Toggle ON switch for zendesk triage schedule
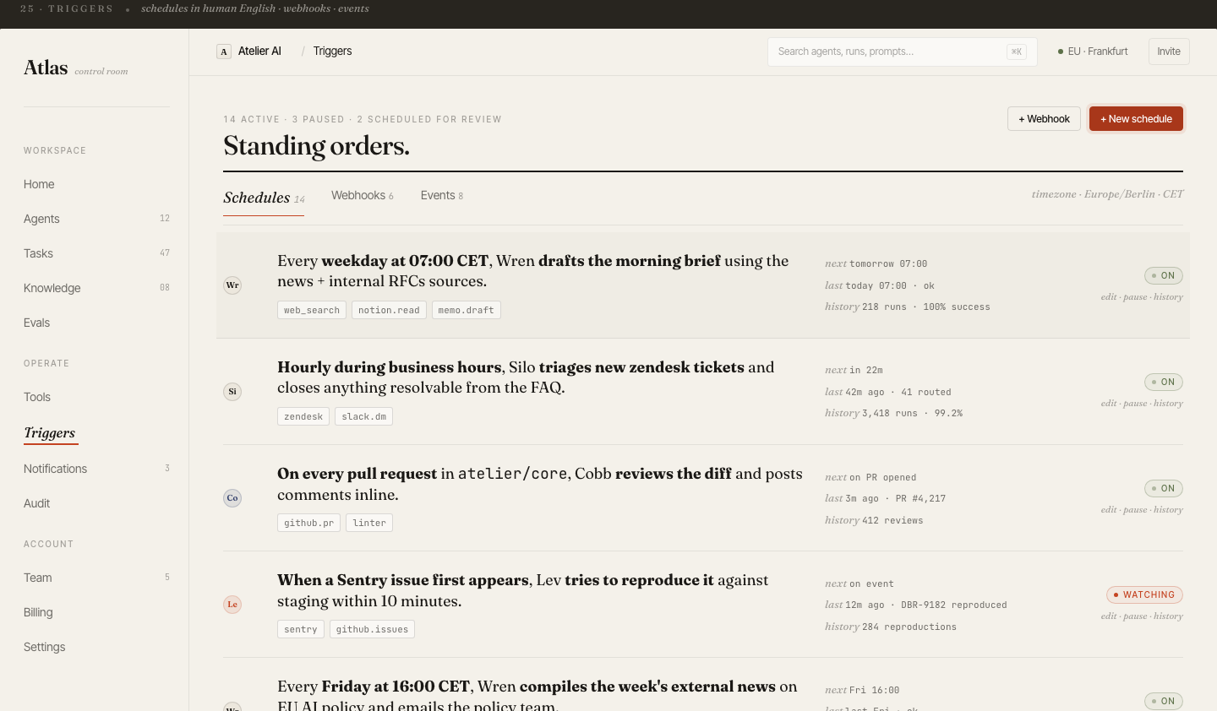This screenshot has height=711, width=1217. pos(1164,382)
